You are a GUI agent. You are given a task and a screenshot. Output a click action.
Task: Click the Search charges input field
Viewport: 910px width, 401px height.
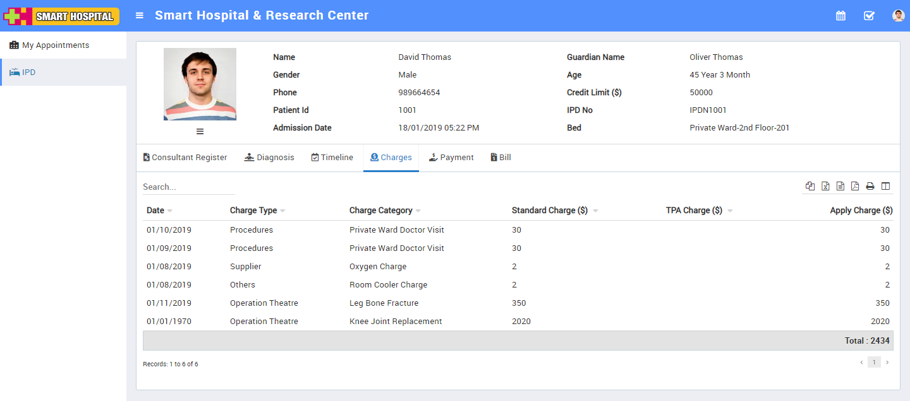coord(188,187)
